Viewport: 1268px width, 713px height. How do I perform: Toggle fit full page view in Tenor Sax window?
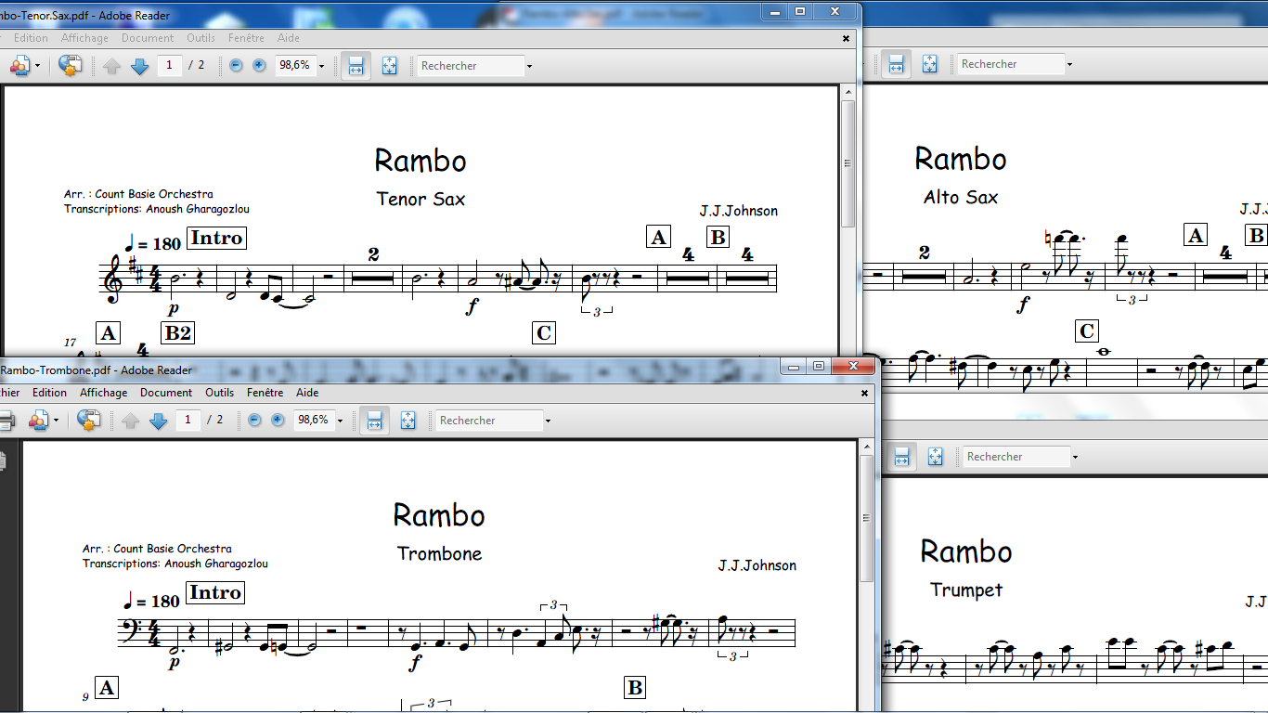click(x=389, y=66)
